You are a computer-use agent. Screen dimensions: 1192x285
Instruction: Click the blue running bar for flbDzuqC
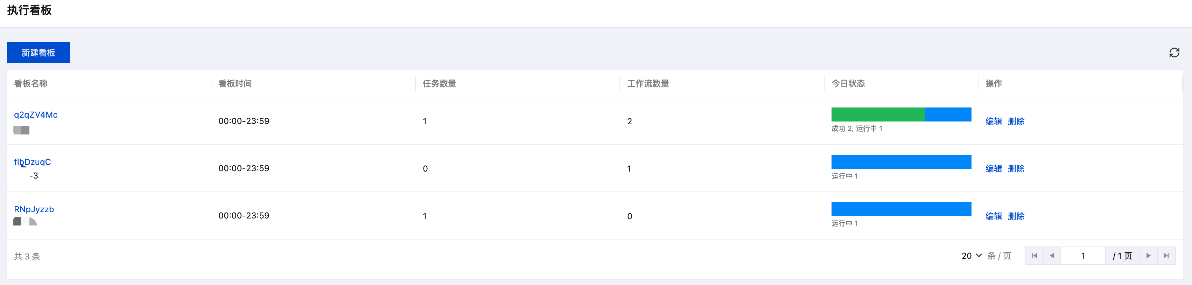pyautogui.click(x=901, y=161)
